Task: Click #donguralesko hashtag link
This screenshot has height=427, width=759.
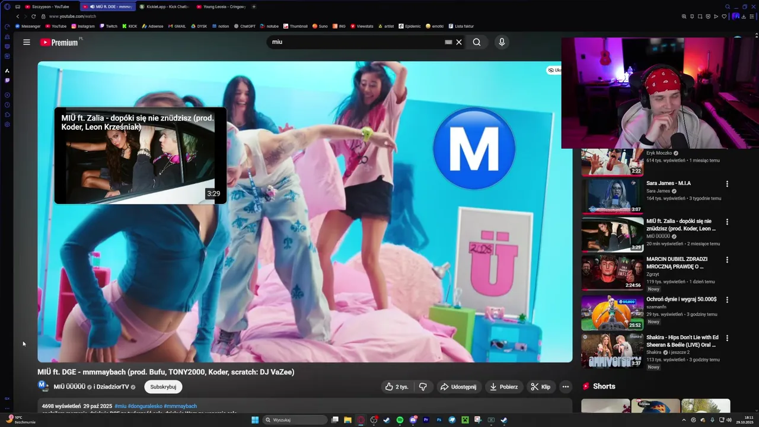Action: tap(145, 406)
